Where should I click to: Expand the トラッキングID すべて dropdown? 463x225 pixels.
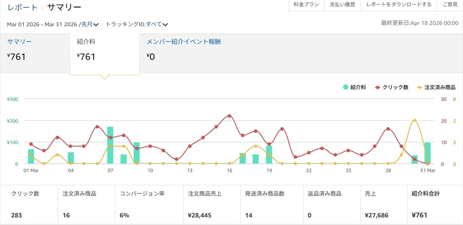tap(157, 24)
